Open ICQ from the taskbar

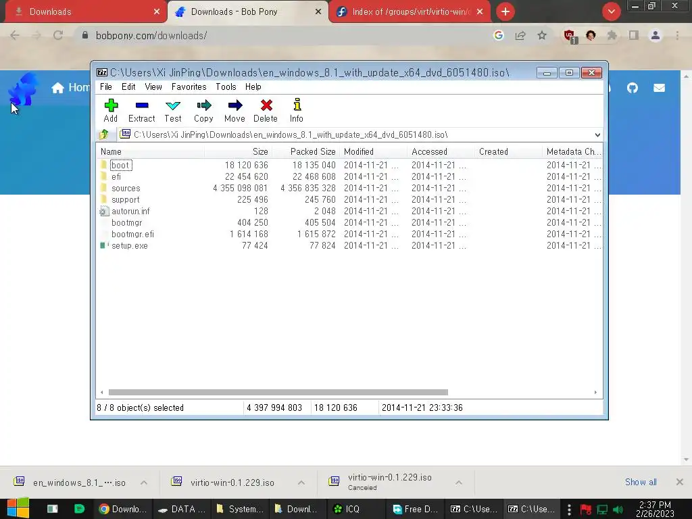[356, 509]
